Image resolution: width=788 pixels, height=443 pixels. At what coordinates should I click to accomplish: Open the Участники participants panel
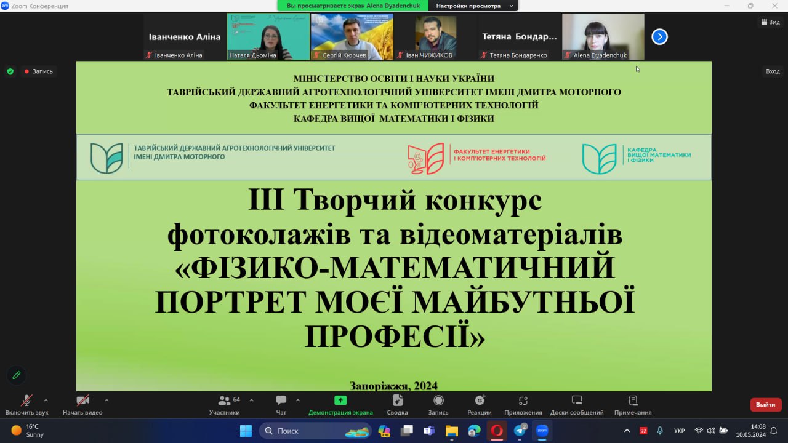point(225,405)
